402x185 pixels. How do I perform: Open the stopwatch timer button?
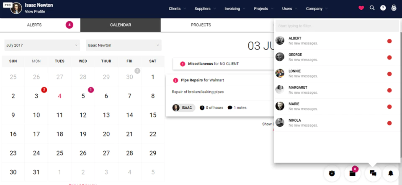point(332,173)
